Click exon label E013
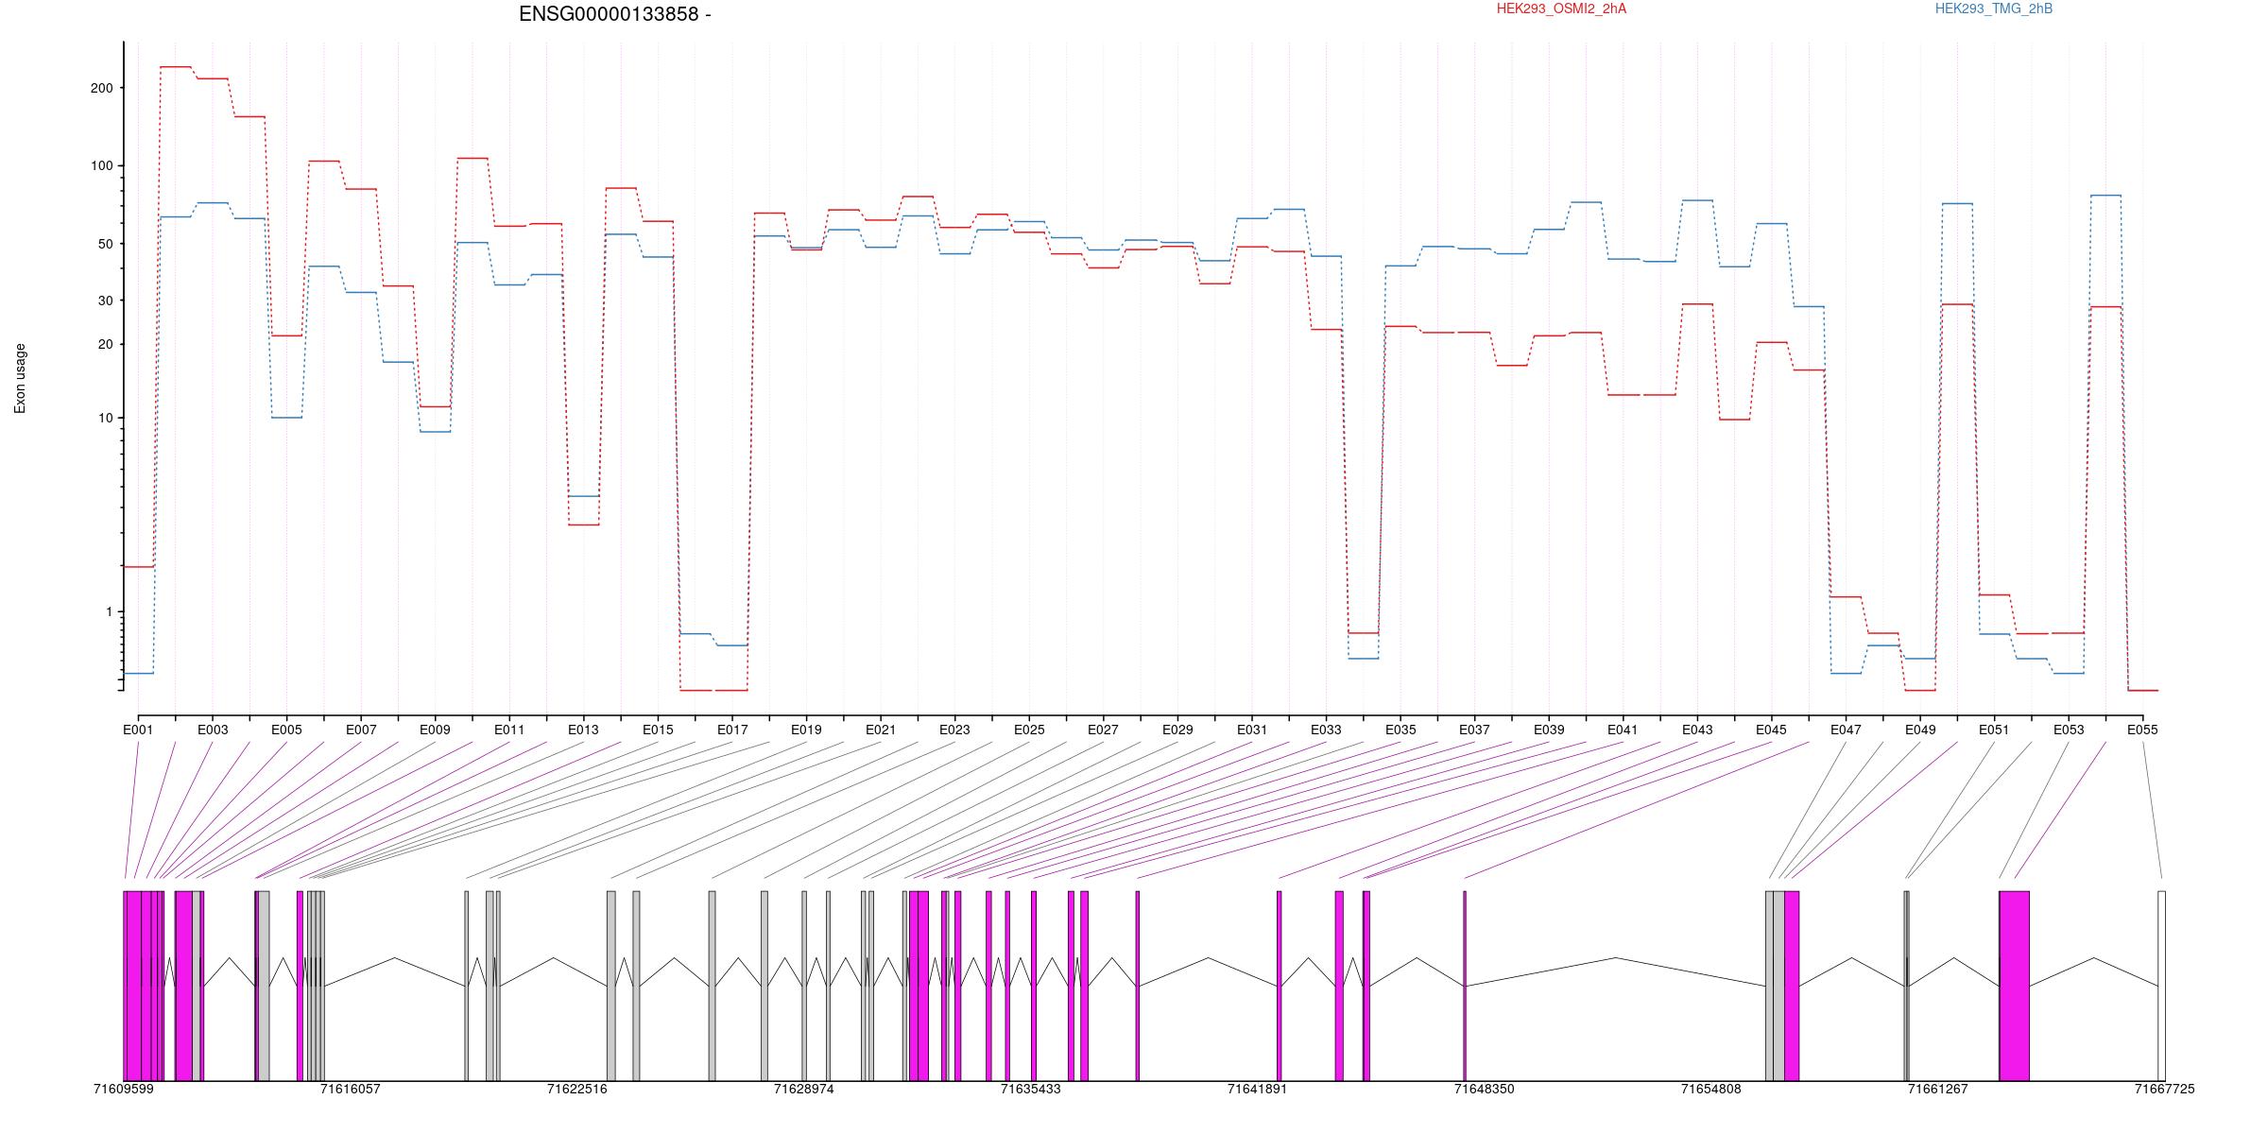The image size is (2268, 1134). pos(583,730)
